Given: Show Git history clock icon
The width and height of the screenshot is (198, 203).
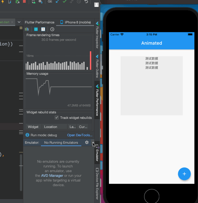Looking at the screenshot, I should (x=79, y=2).
